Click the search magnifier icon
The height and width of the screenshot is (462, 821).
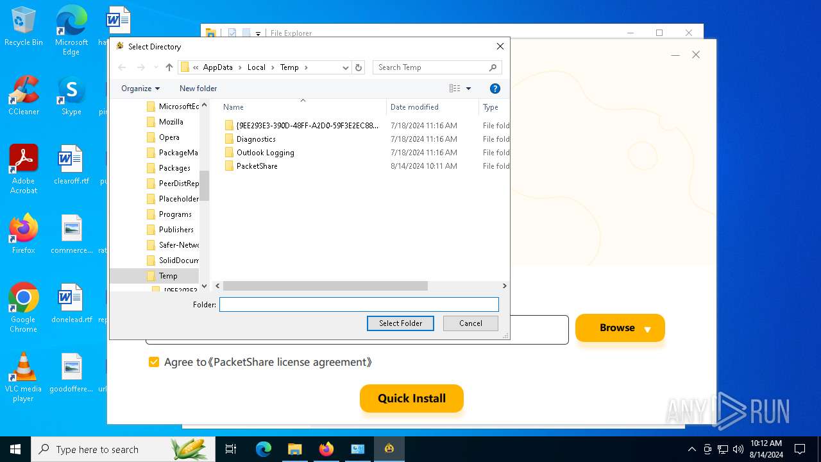(x=493, y=67)
